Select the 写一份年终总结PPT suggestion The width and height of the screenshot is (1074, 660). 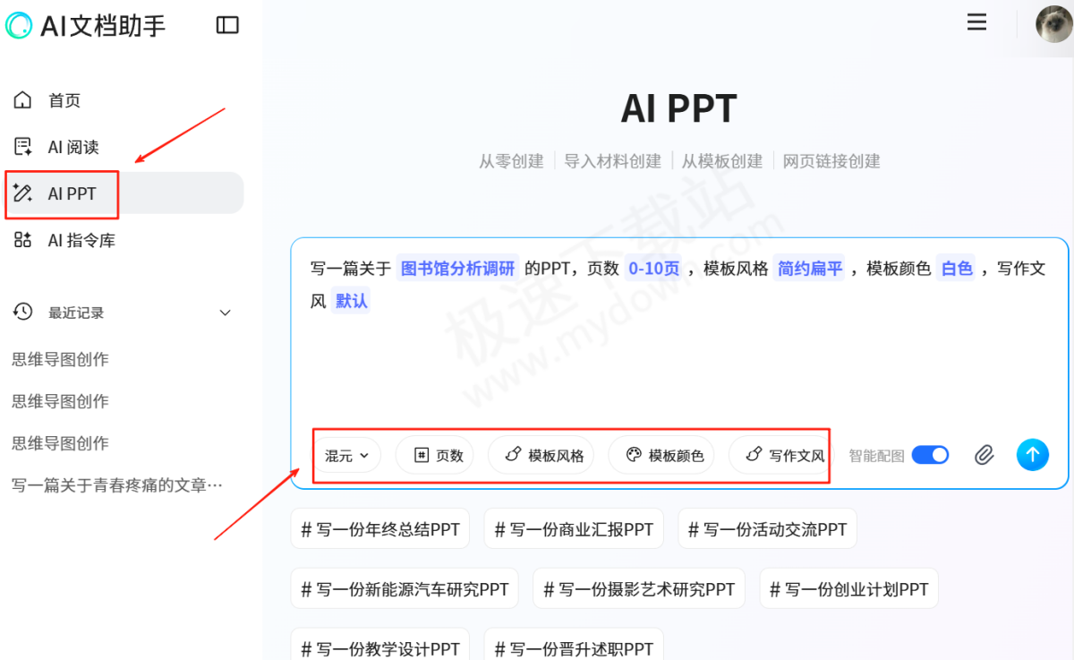tap(379, 528)
